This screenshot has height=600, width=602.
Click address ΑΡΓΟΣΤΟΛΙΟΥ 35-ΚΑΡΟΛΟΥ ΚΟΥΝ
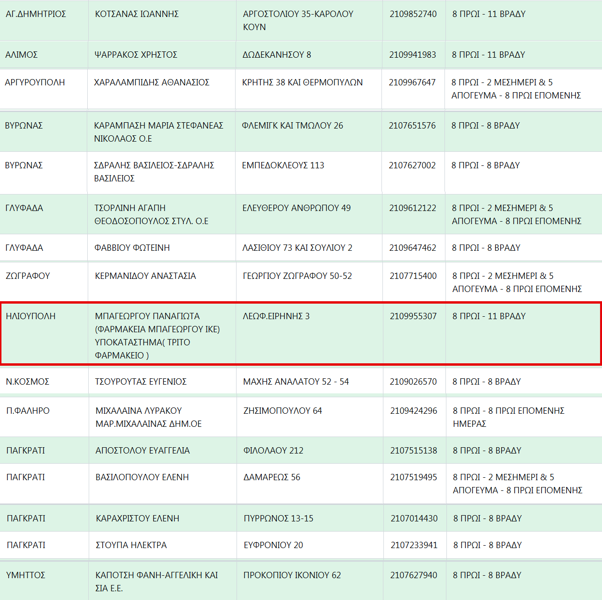tap(298, 20)
